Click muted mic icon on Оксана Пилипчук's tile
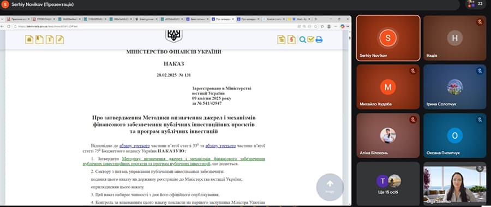Image resolution: width=491 pixels, height=207 pixels. coord(480,120)
